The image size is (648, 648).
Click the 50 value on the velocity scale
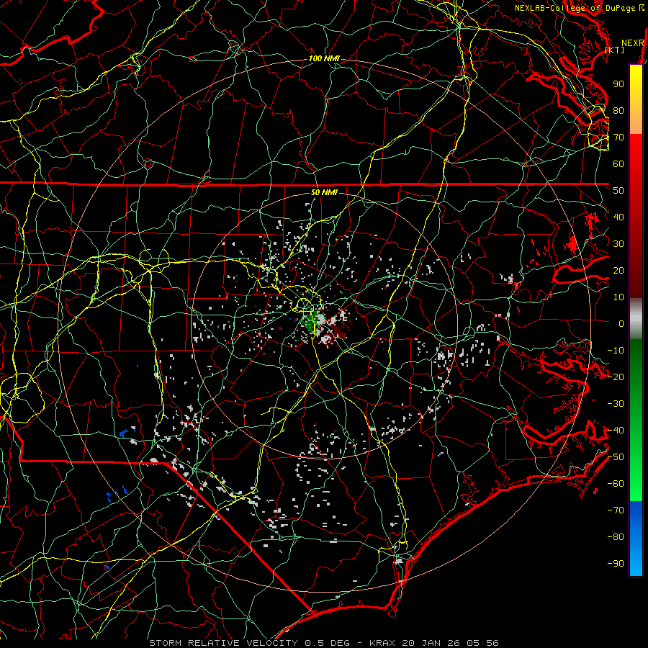[618, 191]
